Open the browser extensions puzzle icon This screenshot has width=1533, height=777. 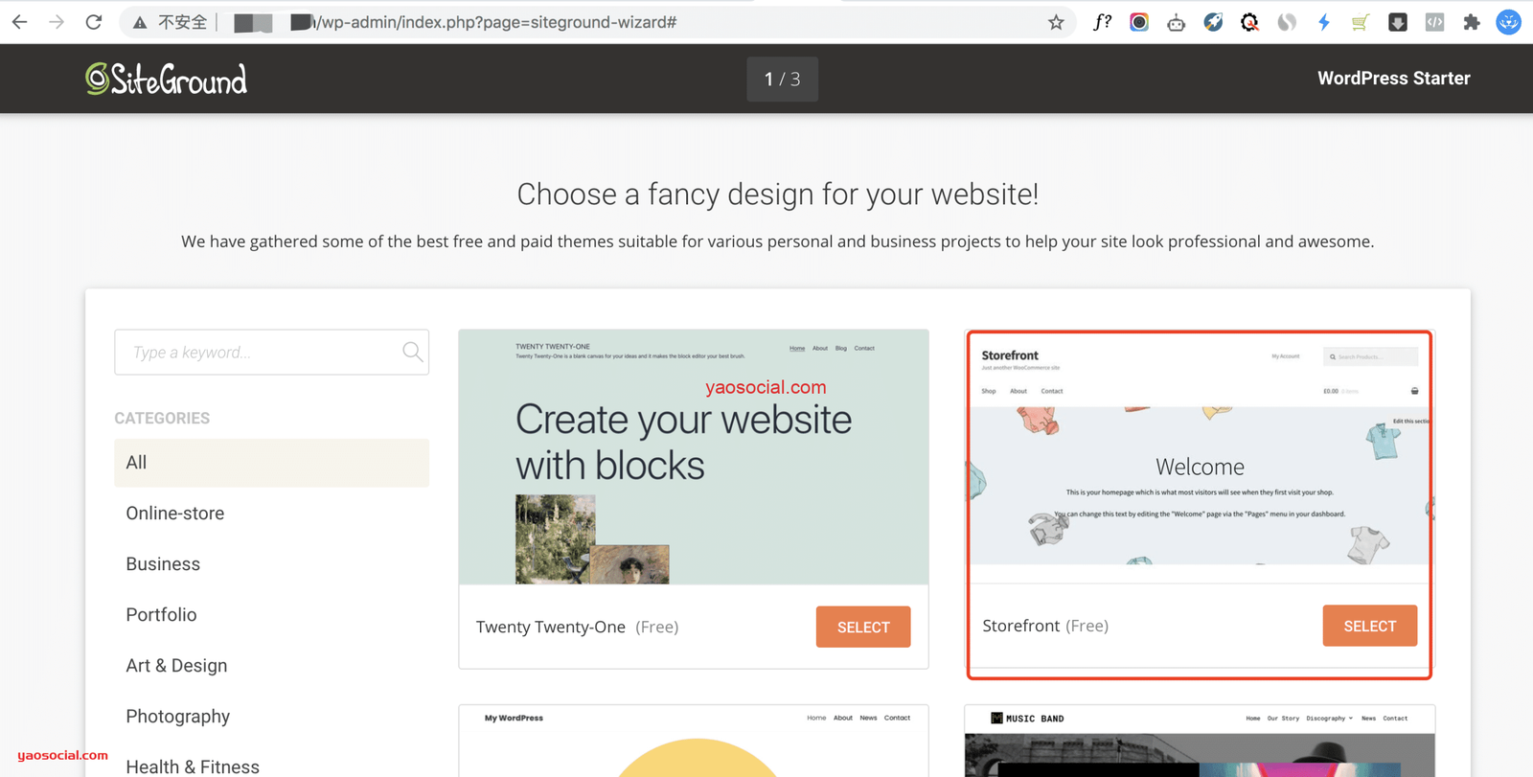1472,22
